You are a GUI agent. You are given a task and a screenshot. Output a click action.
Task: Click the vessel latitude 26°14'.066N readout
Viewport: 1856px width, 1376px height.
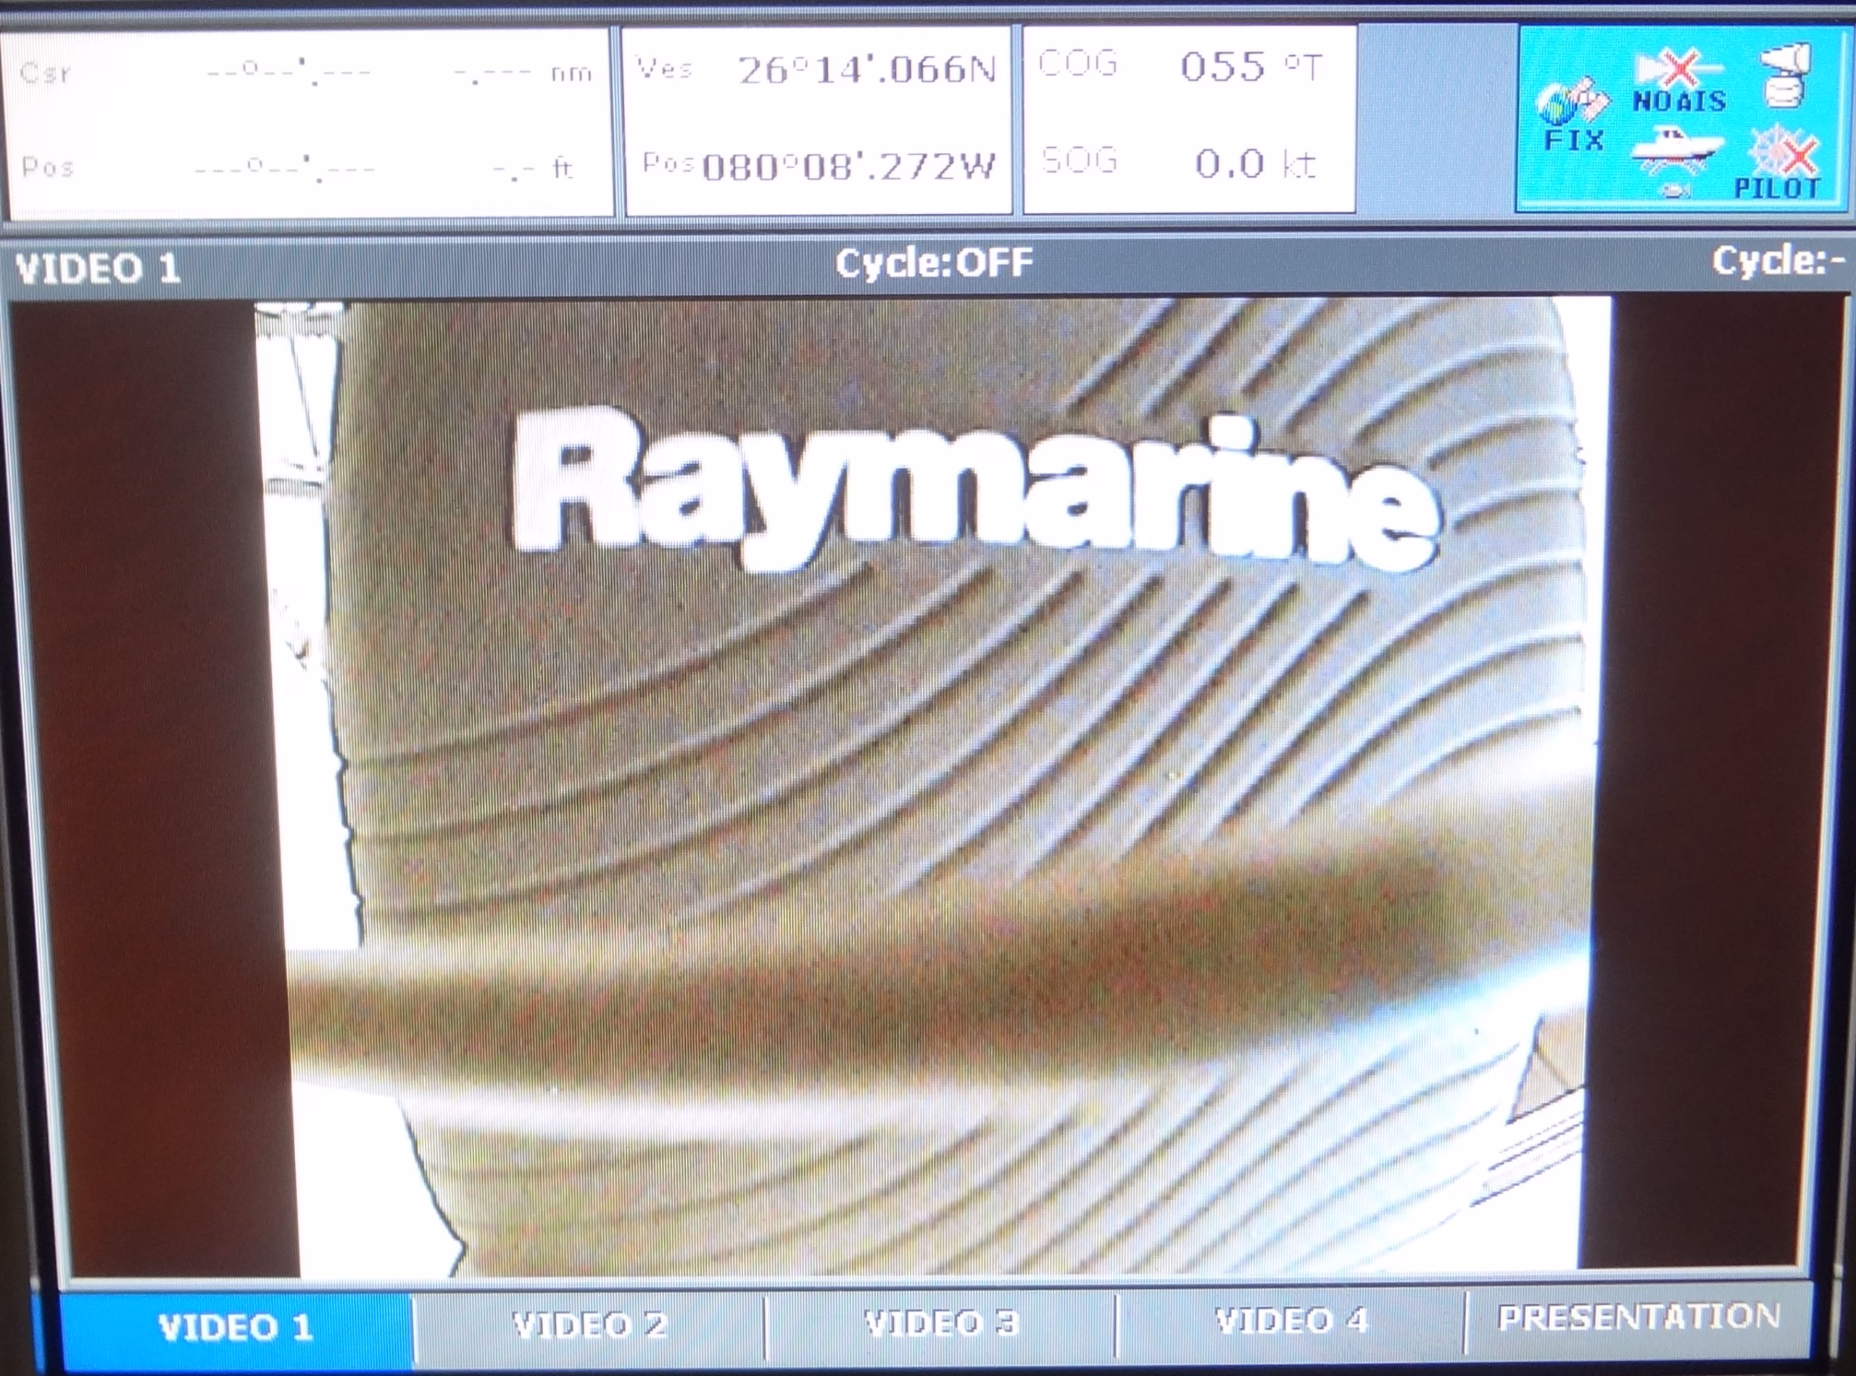click(866, 70)
